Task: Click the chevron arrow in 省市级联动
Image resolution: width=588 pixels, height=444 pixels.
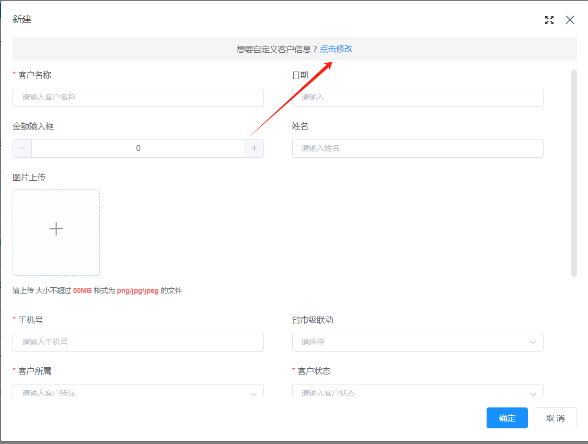Action: point(533,342)
